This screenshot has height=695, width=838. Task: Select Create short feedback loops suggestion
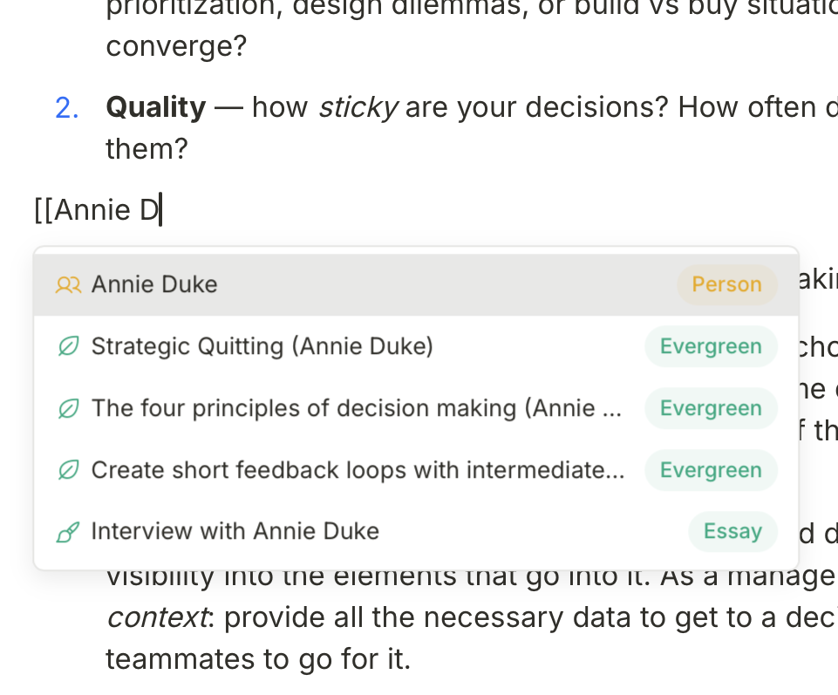click(358, 471)
